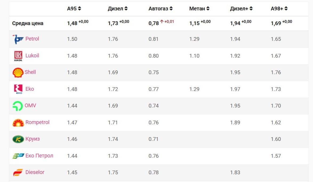The width and height of the screenshot is (313, 182).
Task: Click the Dieselor logo icon
Action: coord(18,173)
